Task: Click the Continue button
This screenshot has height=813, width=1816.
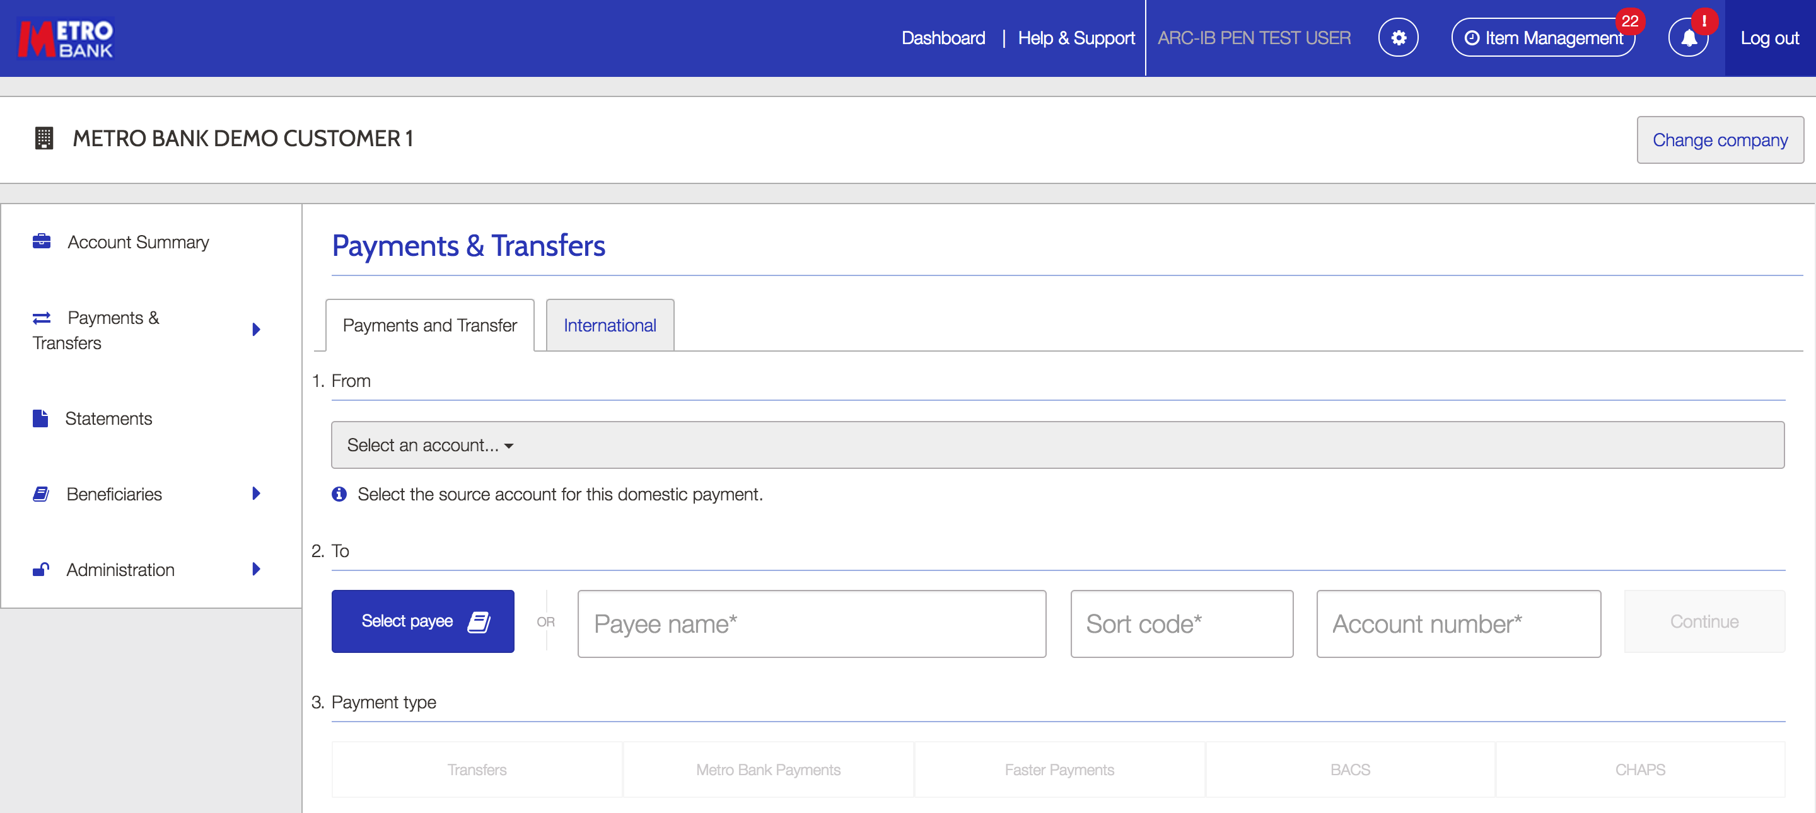Action: (x=1704, y=621)
